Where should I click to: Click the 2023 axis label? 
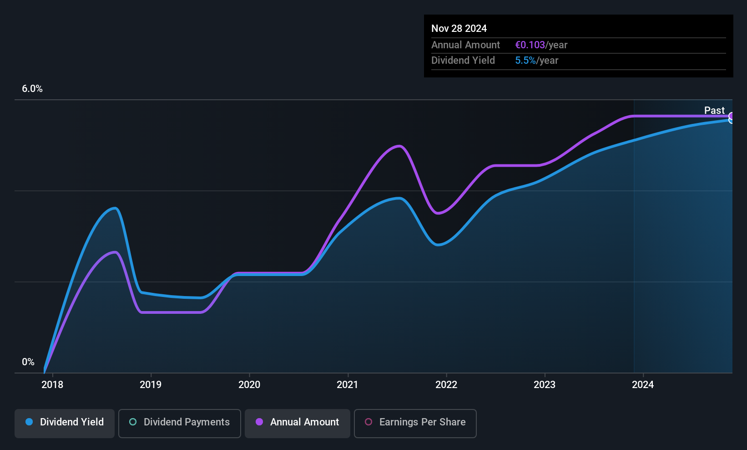(545, 385)
